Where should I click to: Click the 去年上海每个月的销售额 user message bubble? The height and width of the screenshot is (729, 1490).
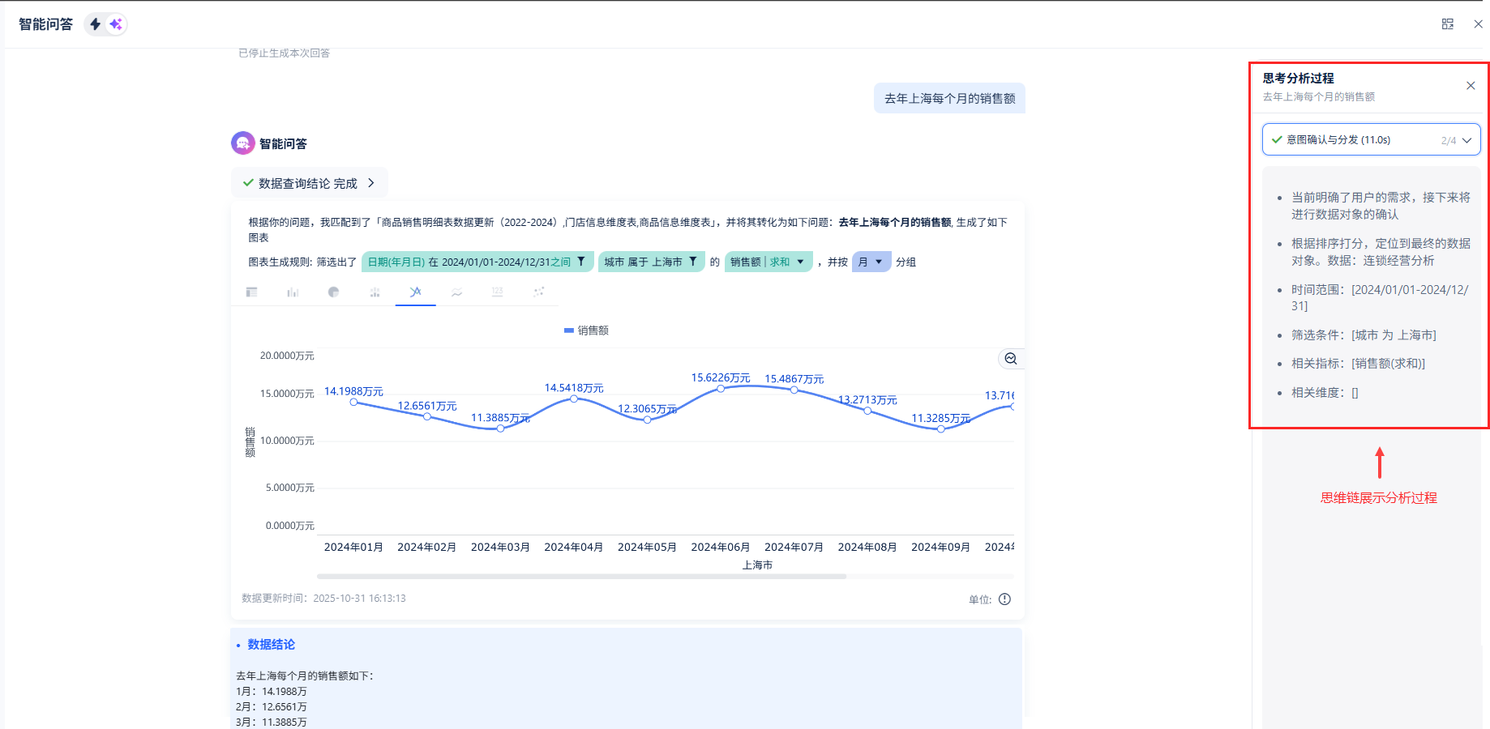click(x=949, y=98)
